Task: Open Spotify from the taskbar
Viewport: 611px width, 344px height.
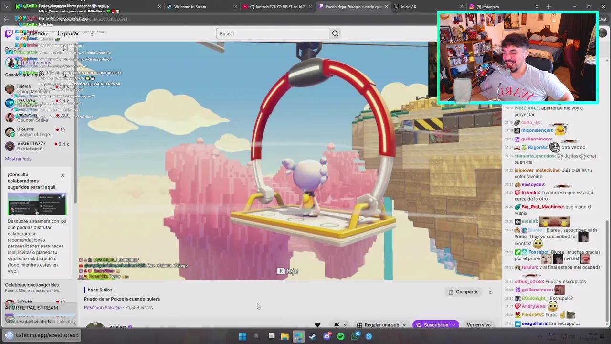Action: click(x=341, y=336)
